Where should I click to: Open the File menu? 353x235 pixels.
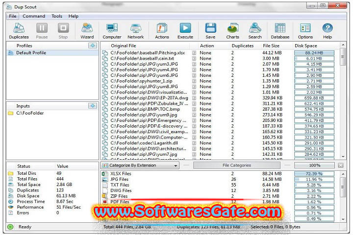(x=13, y=16)
